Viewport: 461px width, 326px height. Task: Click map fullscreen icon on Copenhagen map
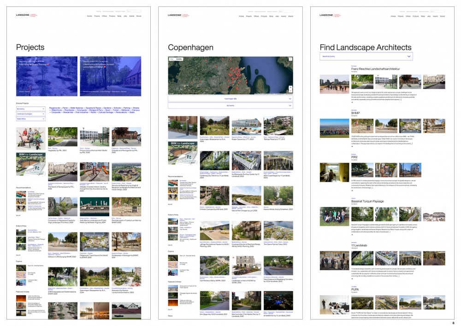pos(290,59)
